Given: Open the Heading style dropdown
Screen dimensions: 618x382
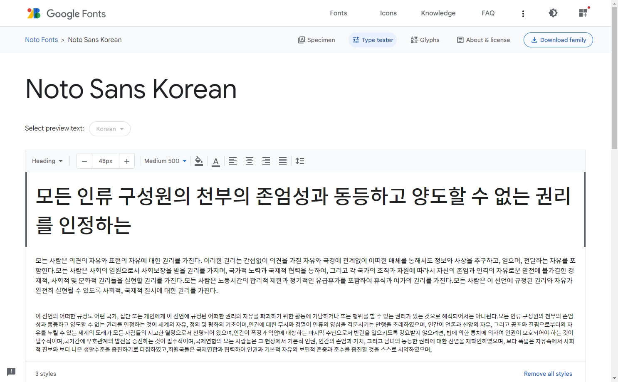Looking at the screenshot, I should 47,161.
